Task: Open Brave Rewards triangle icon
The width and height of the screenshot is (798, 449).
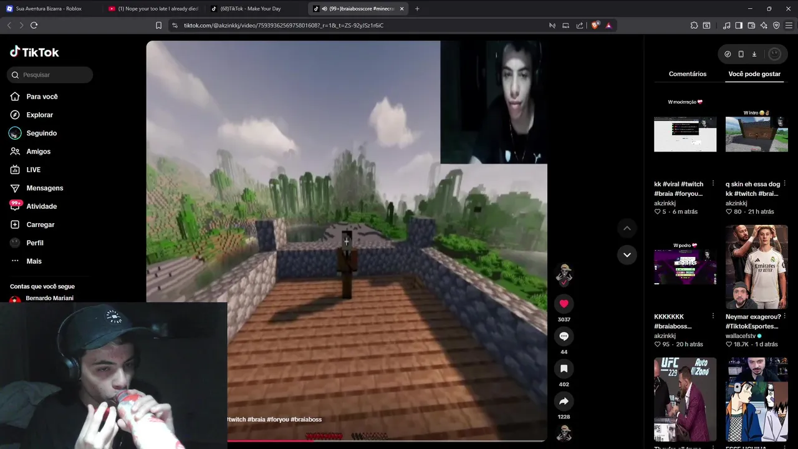Action: [608, 26]
